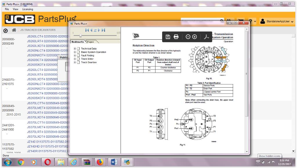Open the Licensing menu
297x168 pixels.
[x=28, y=9]
